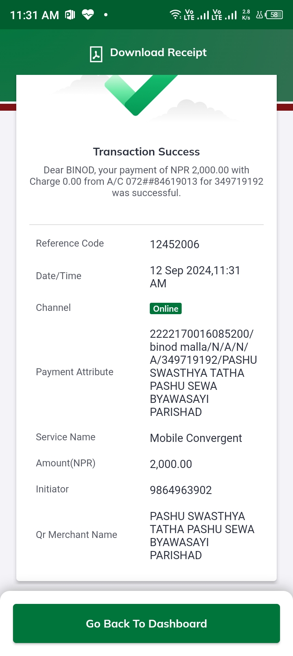Viewport: 293px width, 656px height.
Task: Tap the green success checkmark graphic
Action: pos(141,95)
